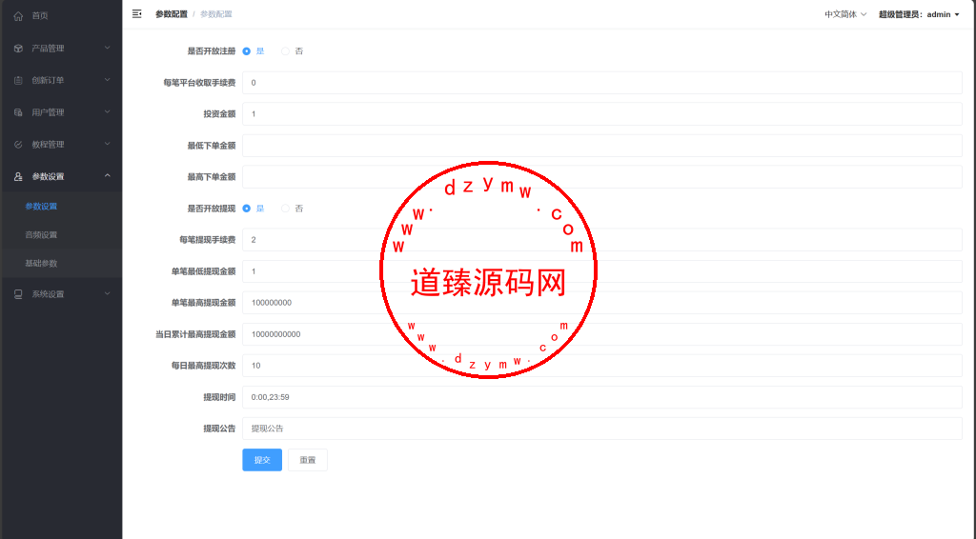The width and height of the screenshot is (976, 539).
Task: Open the 音频设置 submenu item
Action: click(x=41, y=235)
